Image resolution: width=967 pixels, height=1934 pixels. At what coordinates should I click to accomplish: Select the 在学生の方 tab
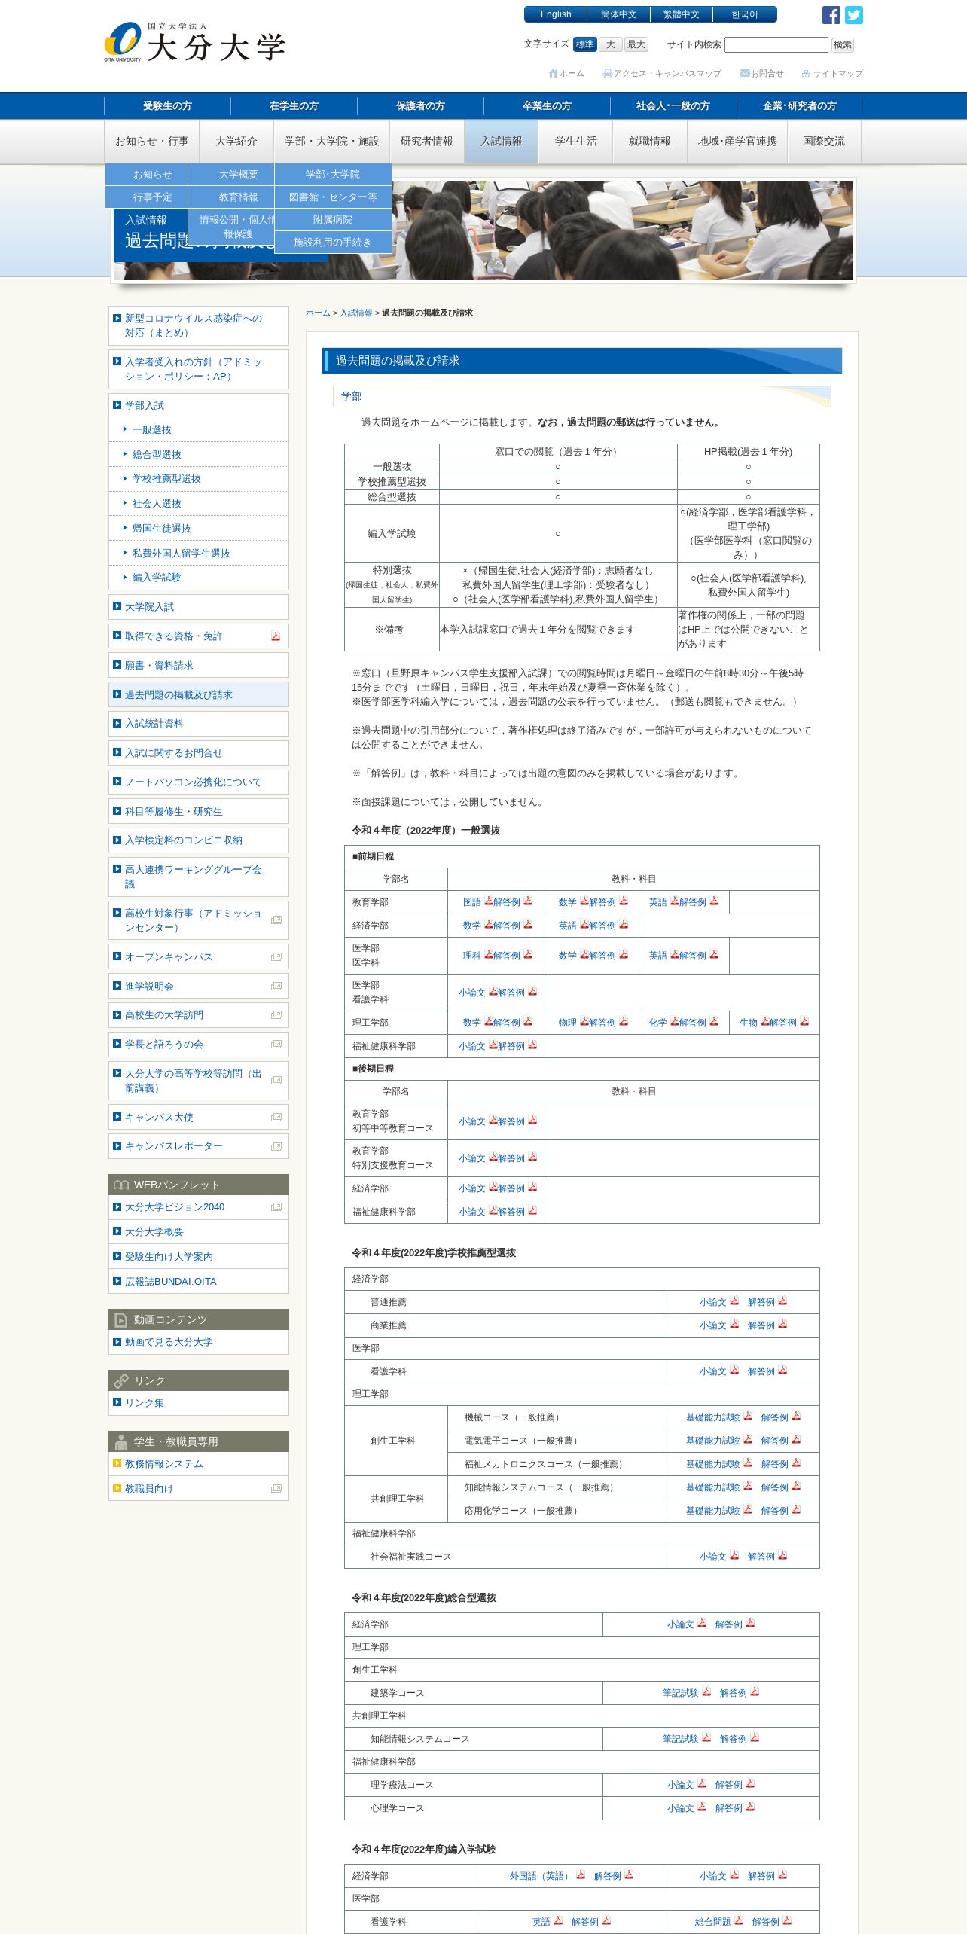tap(294, 106)
